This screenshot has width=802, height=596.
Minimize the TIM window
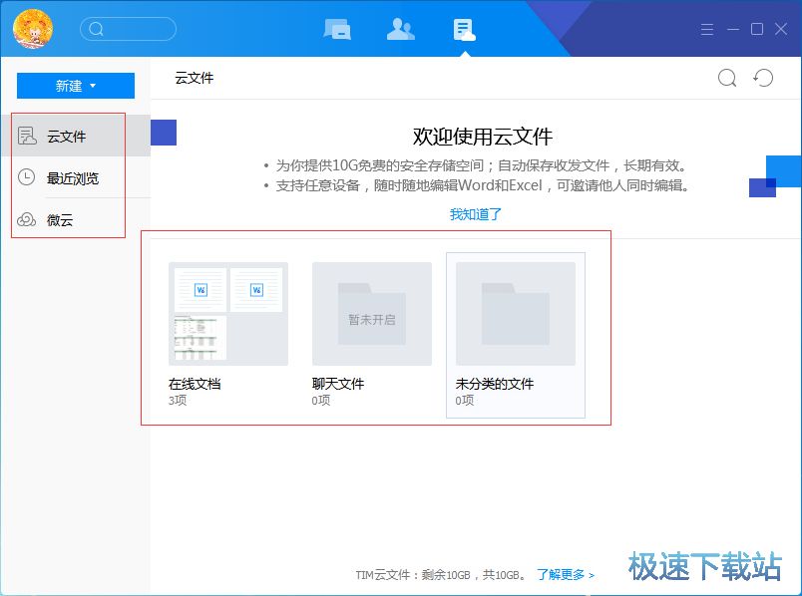[x=733, y=29]
